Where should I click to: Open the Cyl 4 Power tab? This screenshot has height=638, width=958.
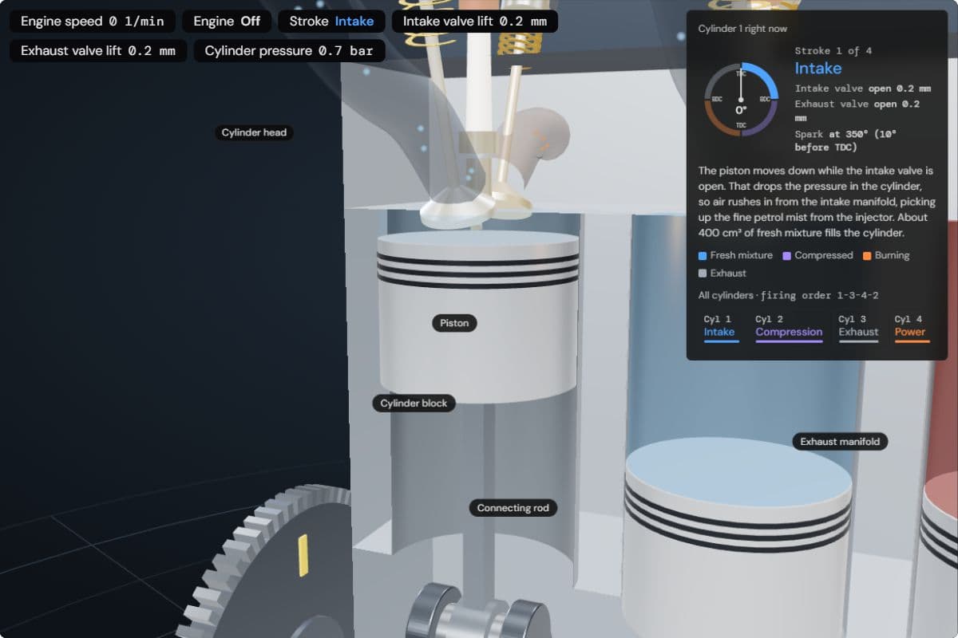pos(912,327)
